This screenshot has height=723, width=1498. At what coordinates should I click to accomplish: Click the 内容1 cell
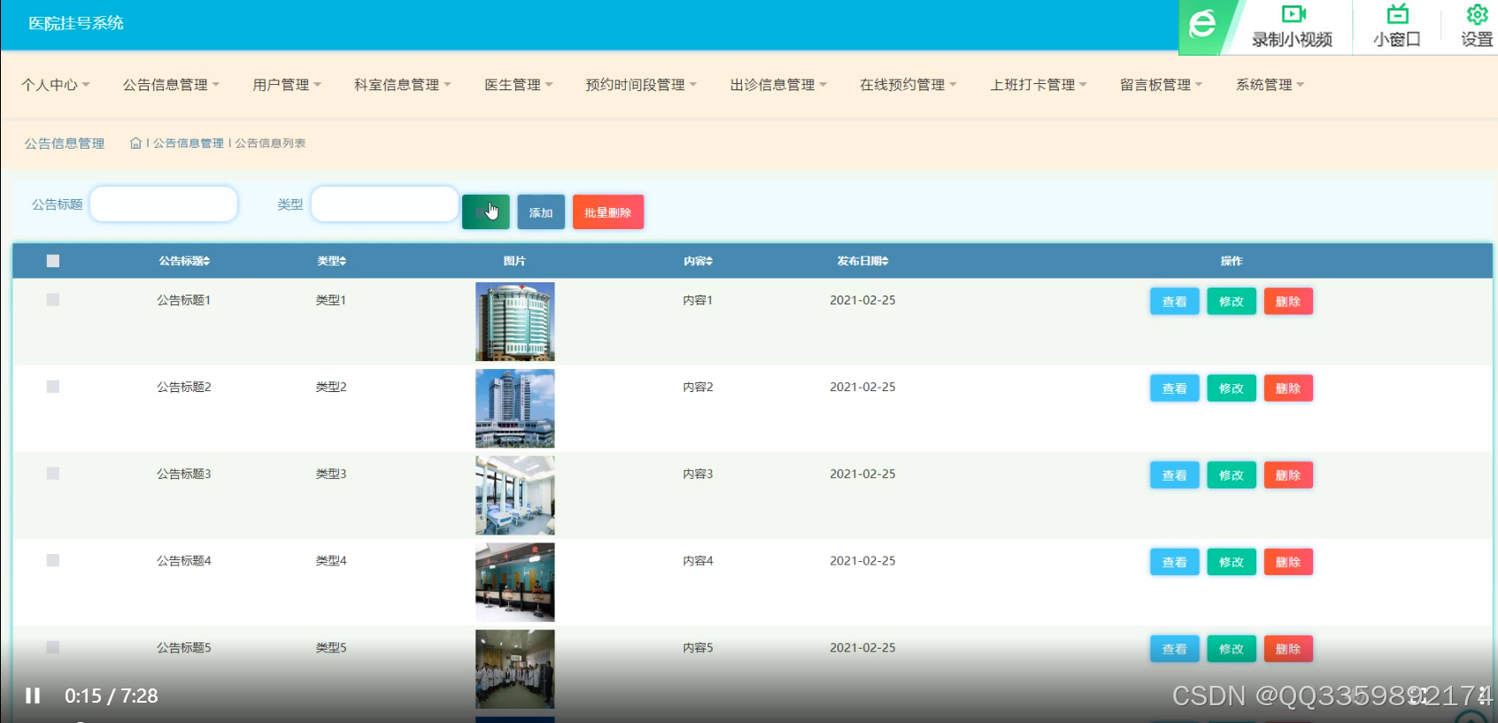pos(698,300)
